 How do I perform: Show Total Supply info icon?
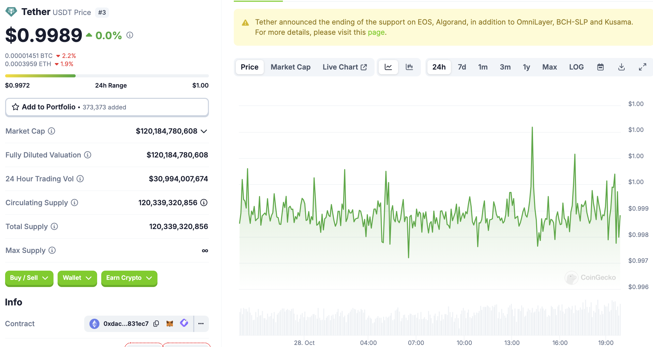(x=54, y=226)
